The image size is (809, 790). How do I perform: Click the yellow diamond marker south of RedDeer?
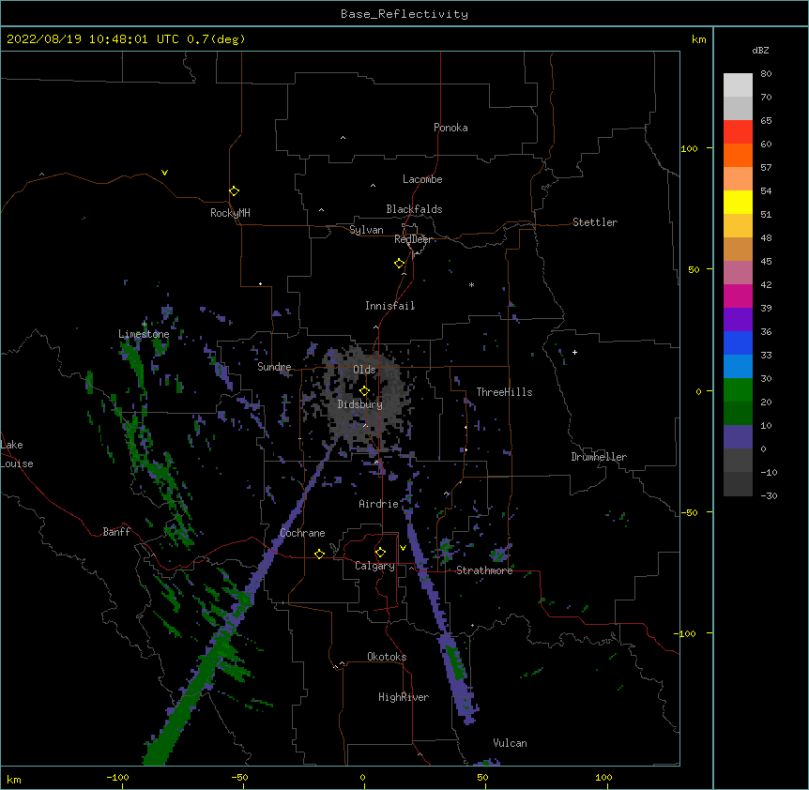pyautogui.click(x=399, y=264)
